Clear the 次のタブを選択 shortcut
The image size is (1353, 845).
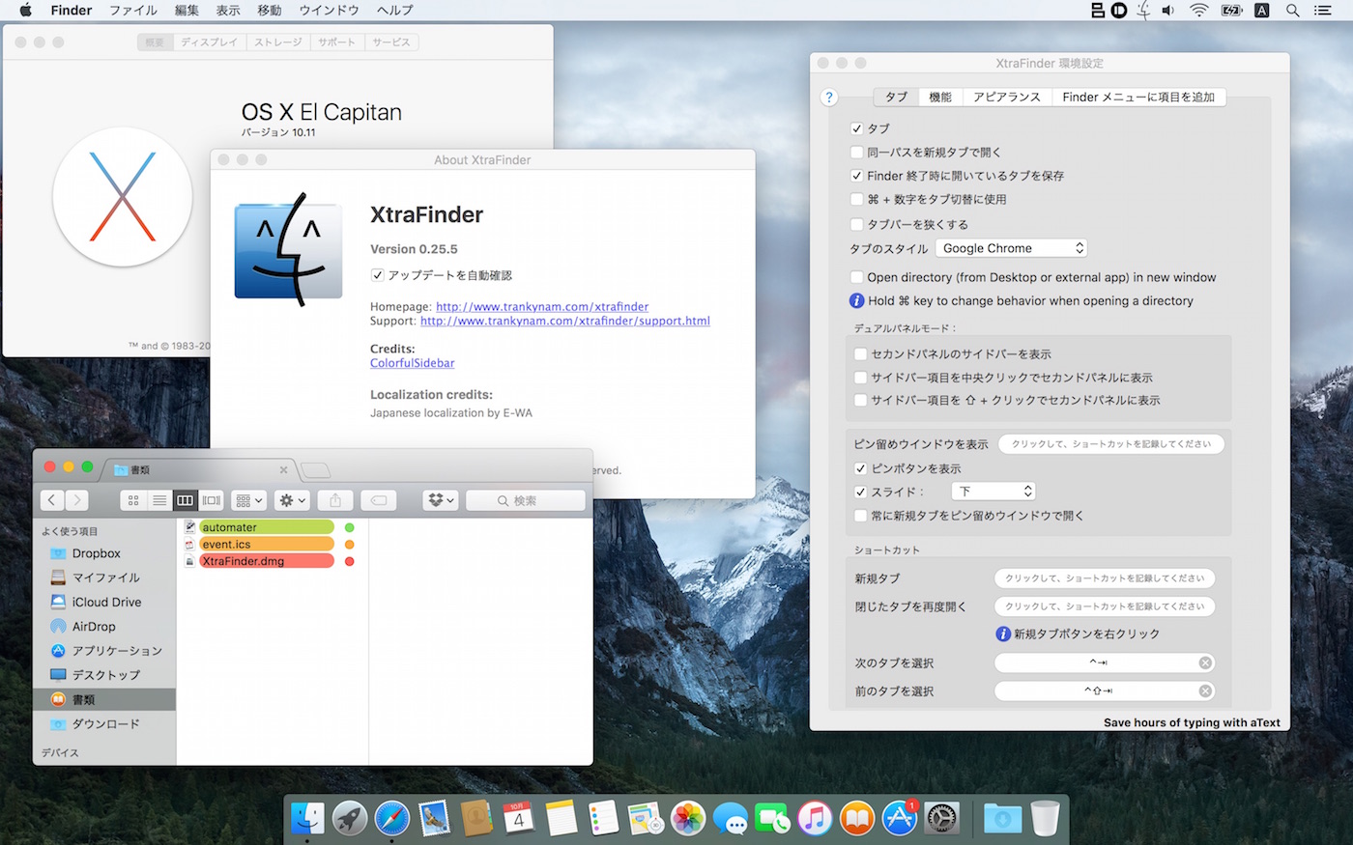pyautogui.click(x=1205, y=662)
